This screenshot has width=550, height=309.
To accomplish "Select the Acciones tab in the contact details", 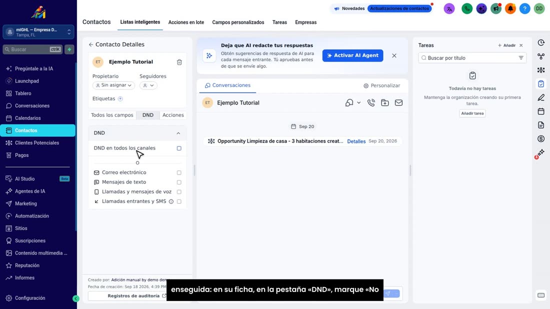I will click(173, 115).
